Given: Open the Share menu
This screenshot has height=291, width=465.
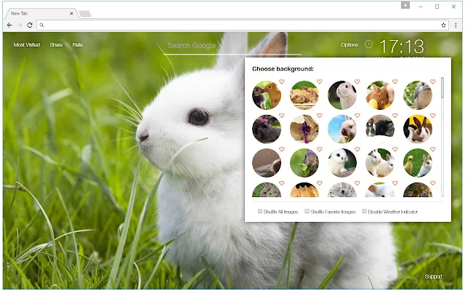Looking at the screenshot, I should [56, 45].
